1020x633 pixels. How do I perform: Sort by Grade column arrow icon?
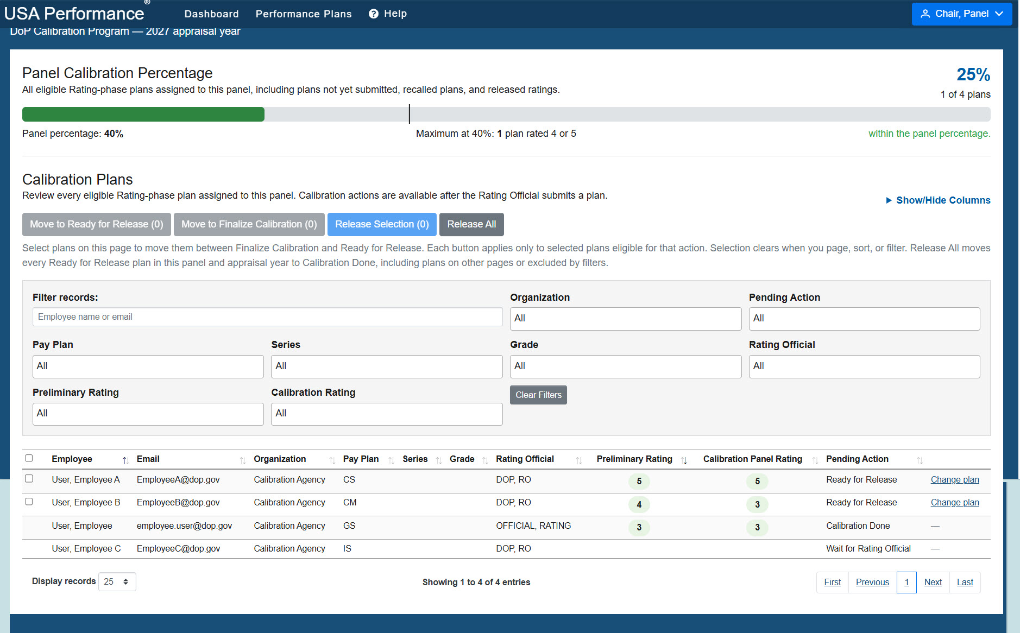pyautogui.click(x=485, y=460)
